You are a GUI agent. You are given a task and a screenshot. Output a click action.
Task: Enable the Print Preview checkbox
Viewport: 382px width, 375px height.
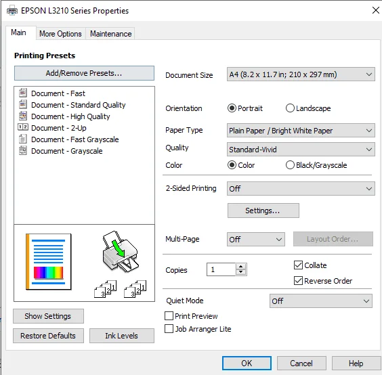pyautogui.click(x=169, y=316)
